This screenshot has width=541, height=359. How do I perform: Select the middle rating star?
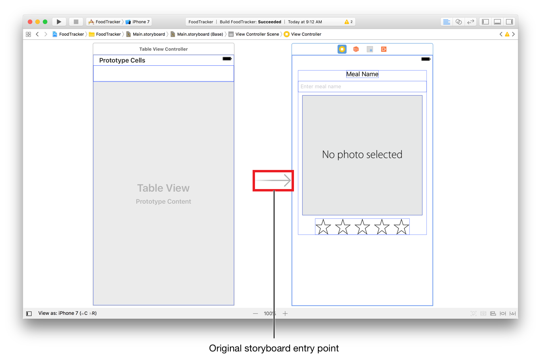click(x=362, y=227)
